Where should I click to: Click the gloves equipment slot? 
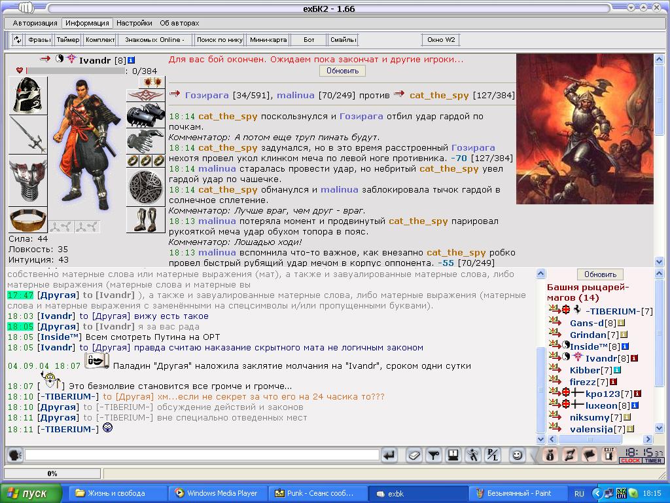[146, 141]
